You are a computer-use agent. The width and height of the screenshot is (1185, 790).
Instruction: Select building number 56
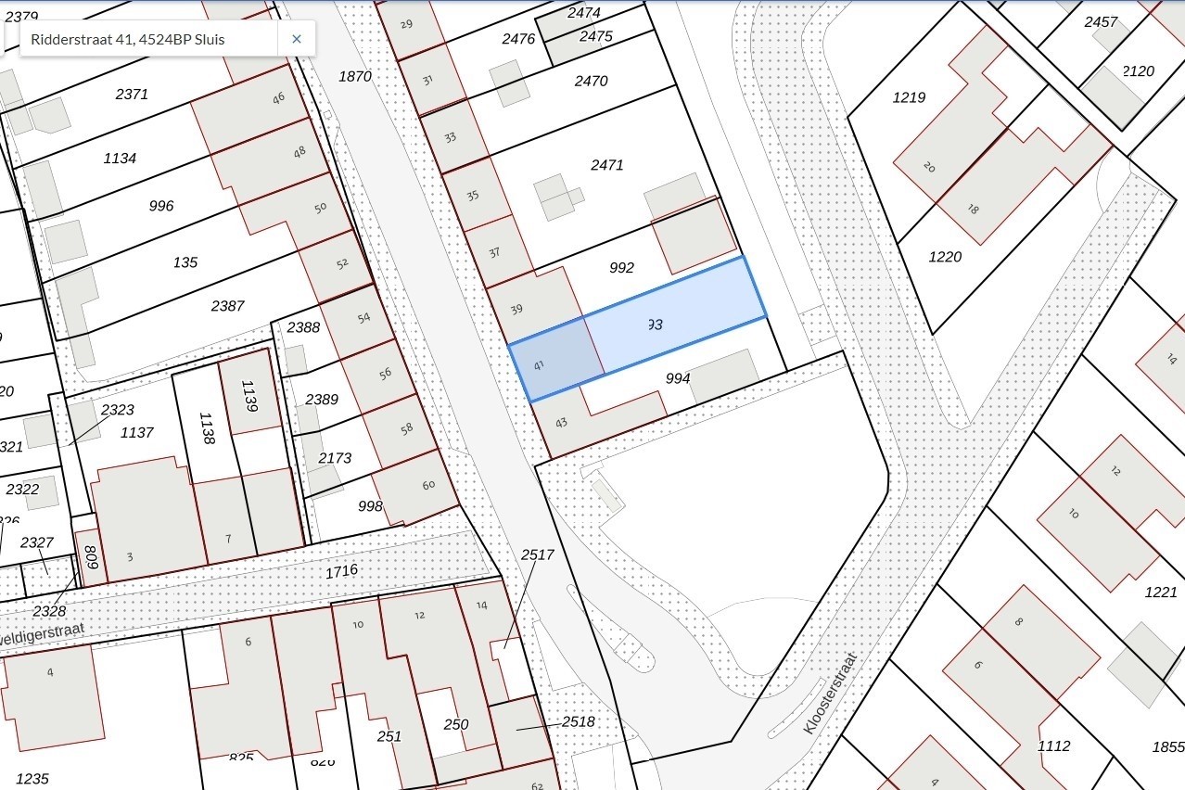tap(385, 374)
